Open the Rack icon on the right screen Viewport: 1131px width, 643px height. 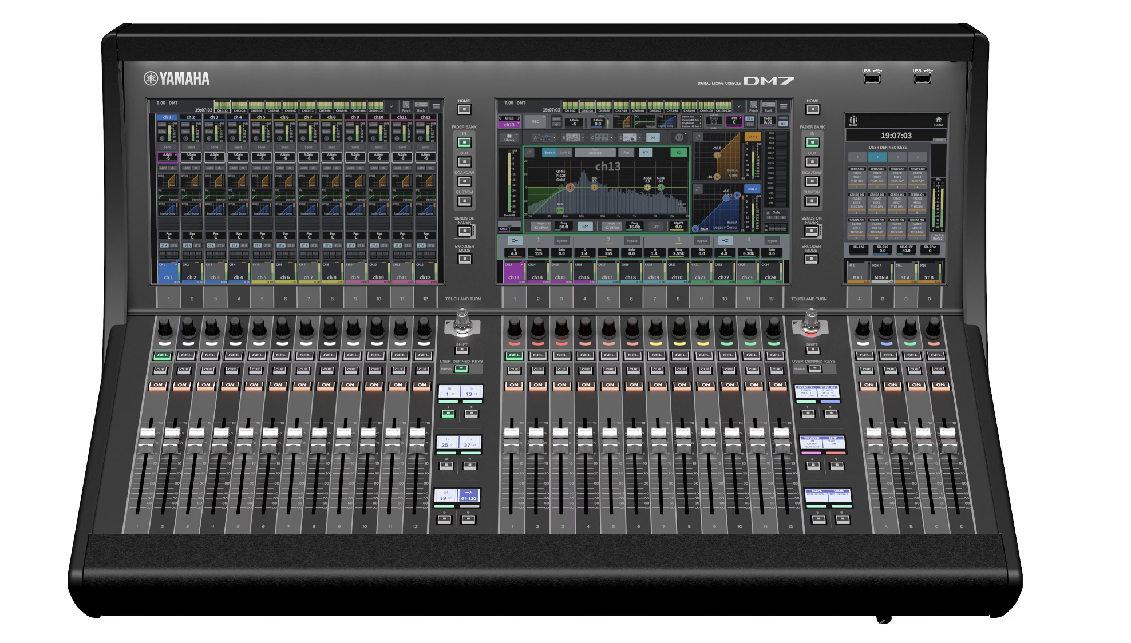[x=769, y=107]
